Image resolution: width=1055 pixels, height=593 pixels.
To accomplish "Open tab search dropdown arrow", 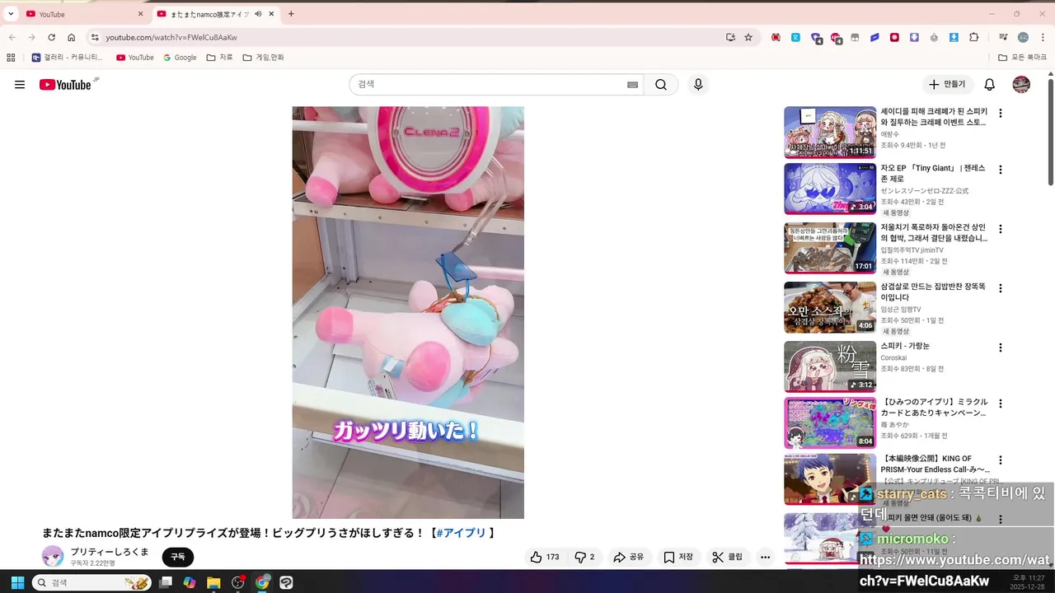I will pyautogui.click(x=11, y=14).
